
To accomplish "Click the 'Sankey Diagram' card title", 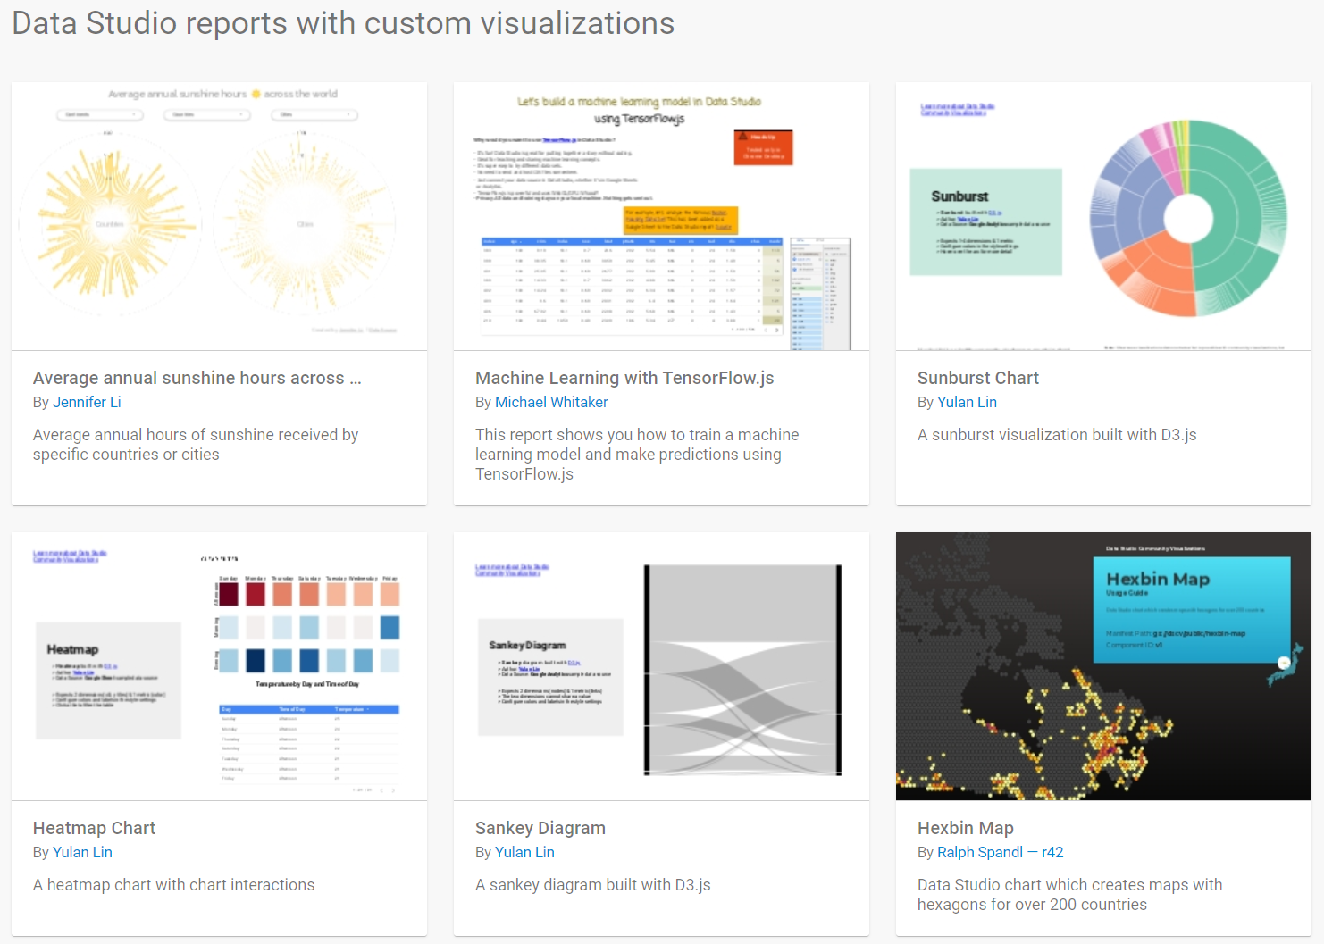I will click(x=540, y=828).
